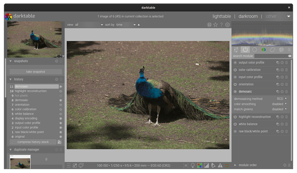This screenshot has width=297, height=173.
Task: Toggle raw overexposed indicator colored squares
Action: pyautogui.click(x=199, y=166)
